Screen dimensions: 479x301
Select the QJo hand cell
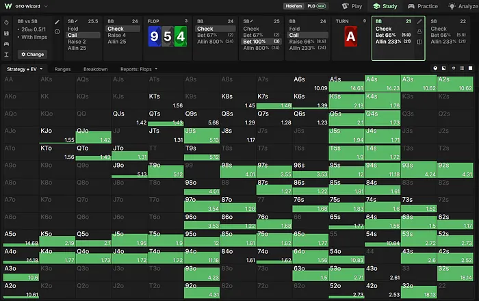94,135
